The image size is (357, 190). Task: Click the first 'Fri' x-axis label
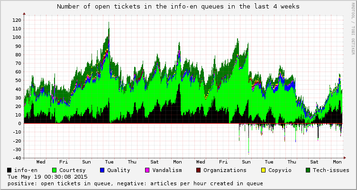click(x=64, y=162)
